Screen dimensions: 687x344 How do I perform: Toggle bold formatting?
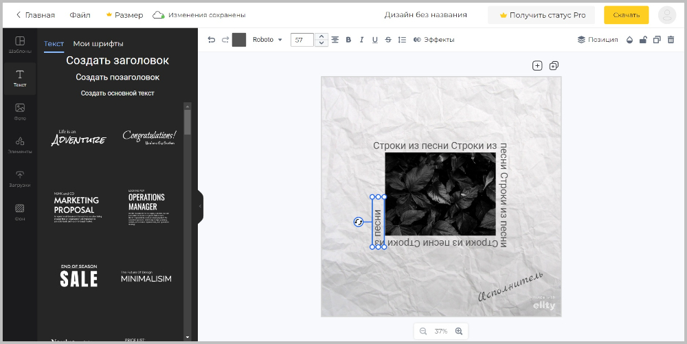pyautogui.click(x=348, y=40)
